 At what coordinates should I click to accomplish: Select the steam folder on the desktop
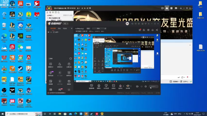200,4
